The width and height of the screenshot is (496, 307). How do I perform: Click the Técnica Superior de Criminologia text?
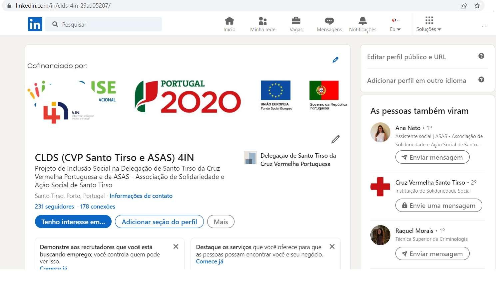click(x=431, y=239)
